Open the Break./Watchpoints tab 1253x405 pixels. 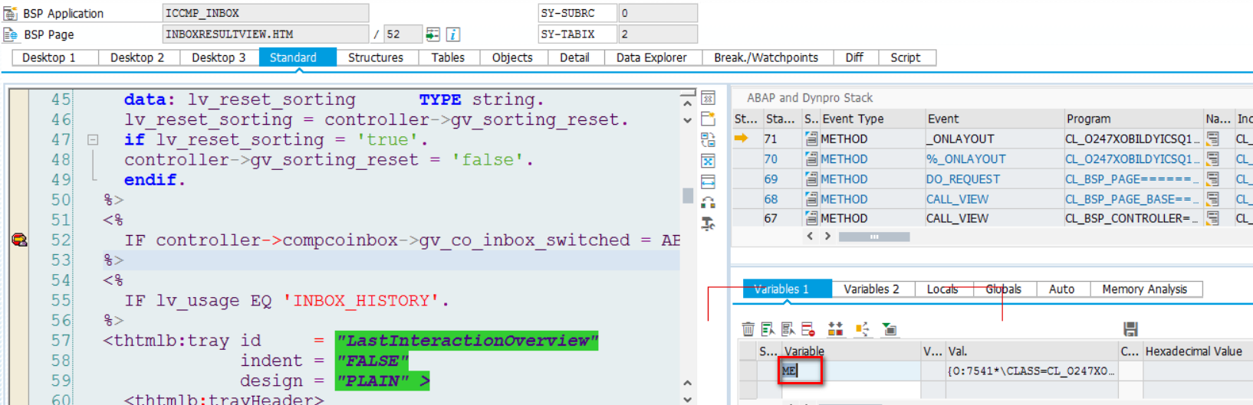click(766, 57)
